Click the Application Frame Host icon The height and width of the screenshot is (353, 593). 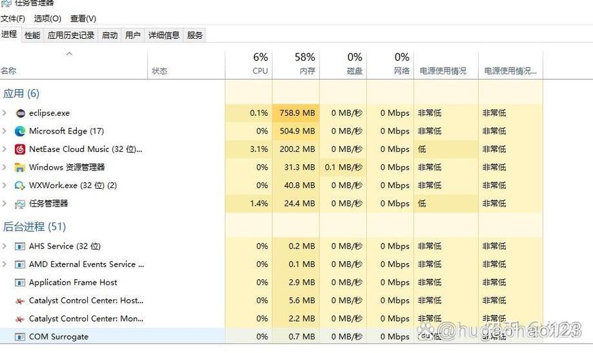coord(20,283)
